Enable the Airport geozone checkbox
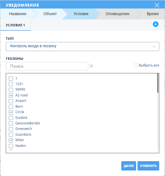Viewport: 165px width, 176px height. (x=11, y=101)
